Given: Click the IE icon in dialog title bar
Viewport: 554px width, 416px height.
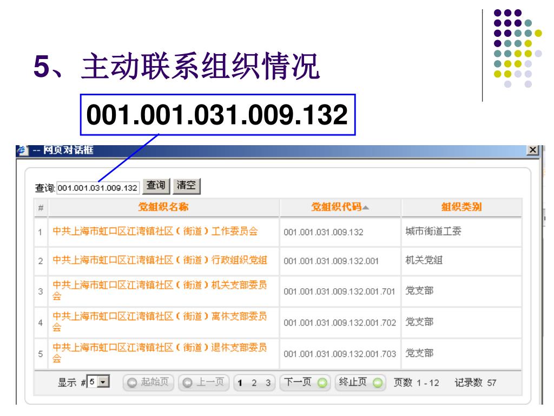Looking at the screenshot, I should pyautogui.click(x=23, y=150).
